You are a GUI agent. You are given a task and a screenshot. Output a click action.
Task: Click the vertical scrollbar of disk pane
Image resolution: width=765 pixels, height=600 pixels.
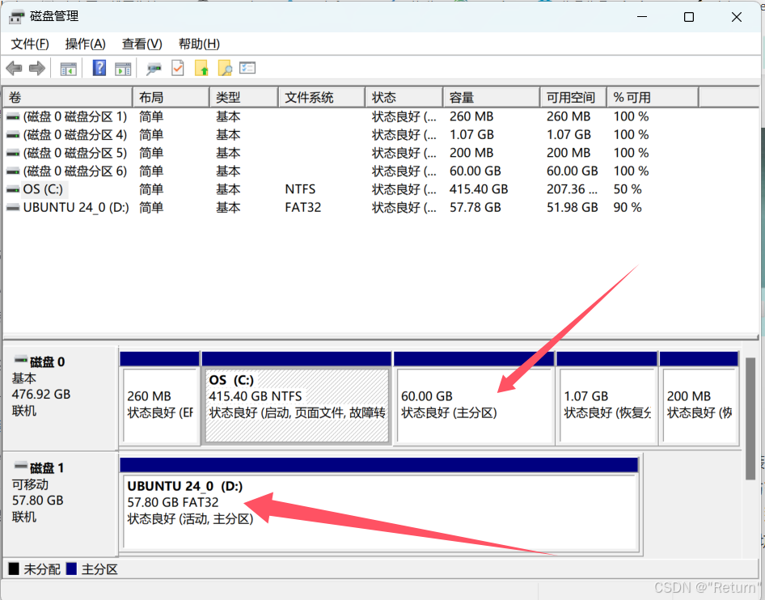750,420
